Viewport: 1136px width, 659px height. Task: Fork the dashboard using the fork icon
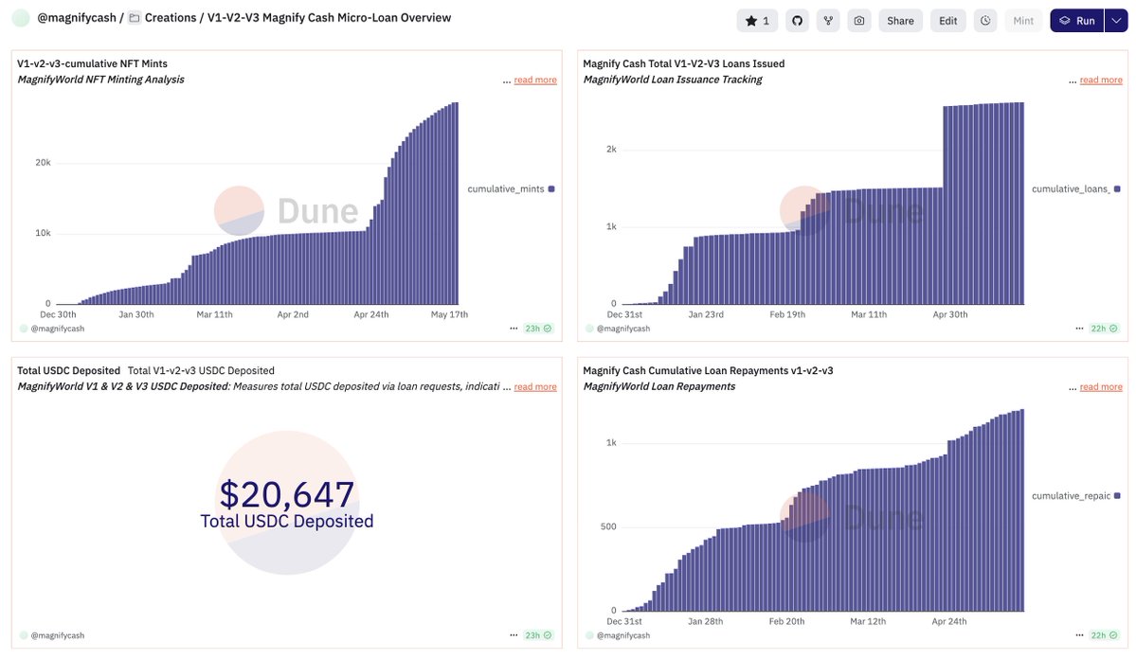(x=828, y=21)
